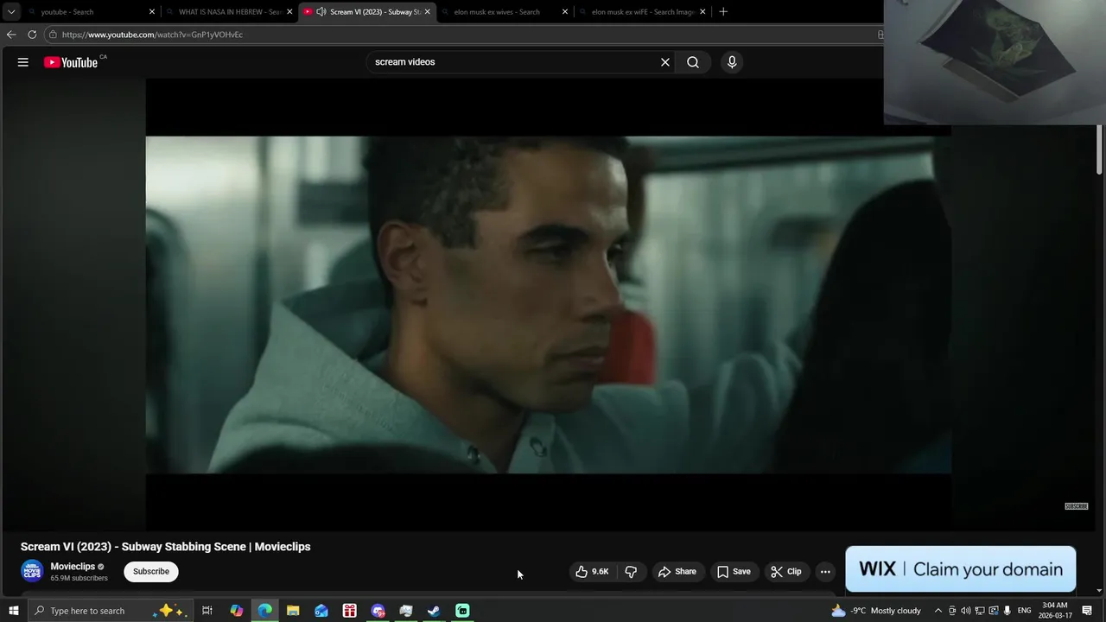Click the address bar URL
Image resolution: width=1106 pixels, height=622 pixels.
point(152,35)
